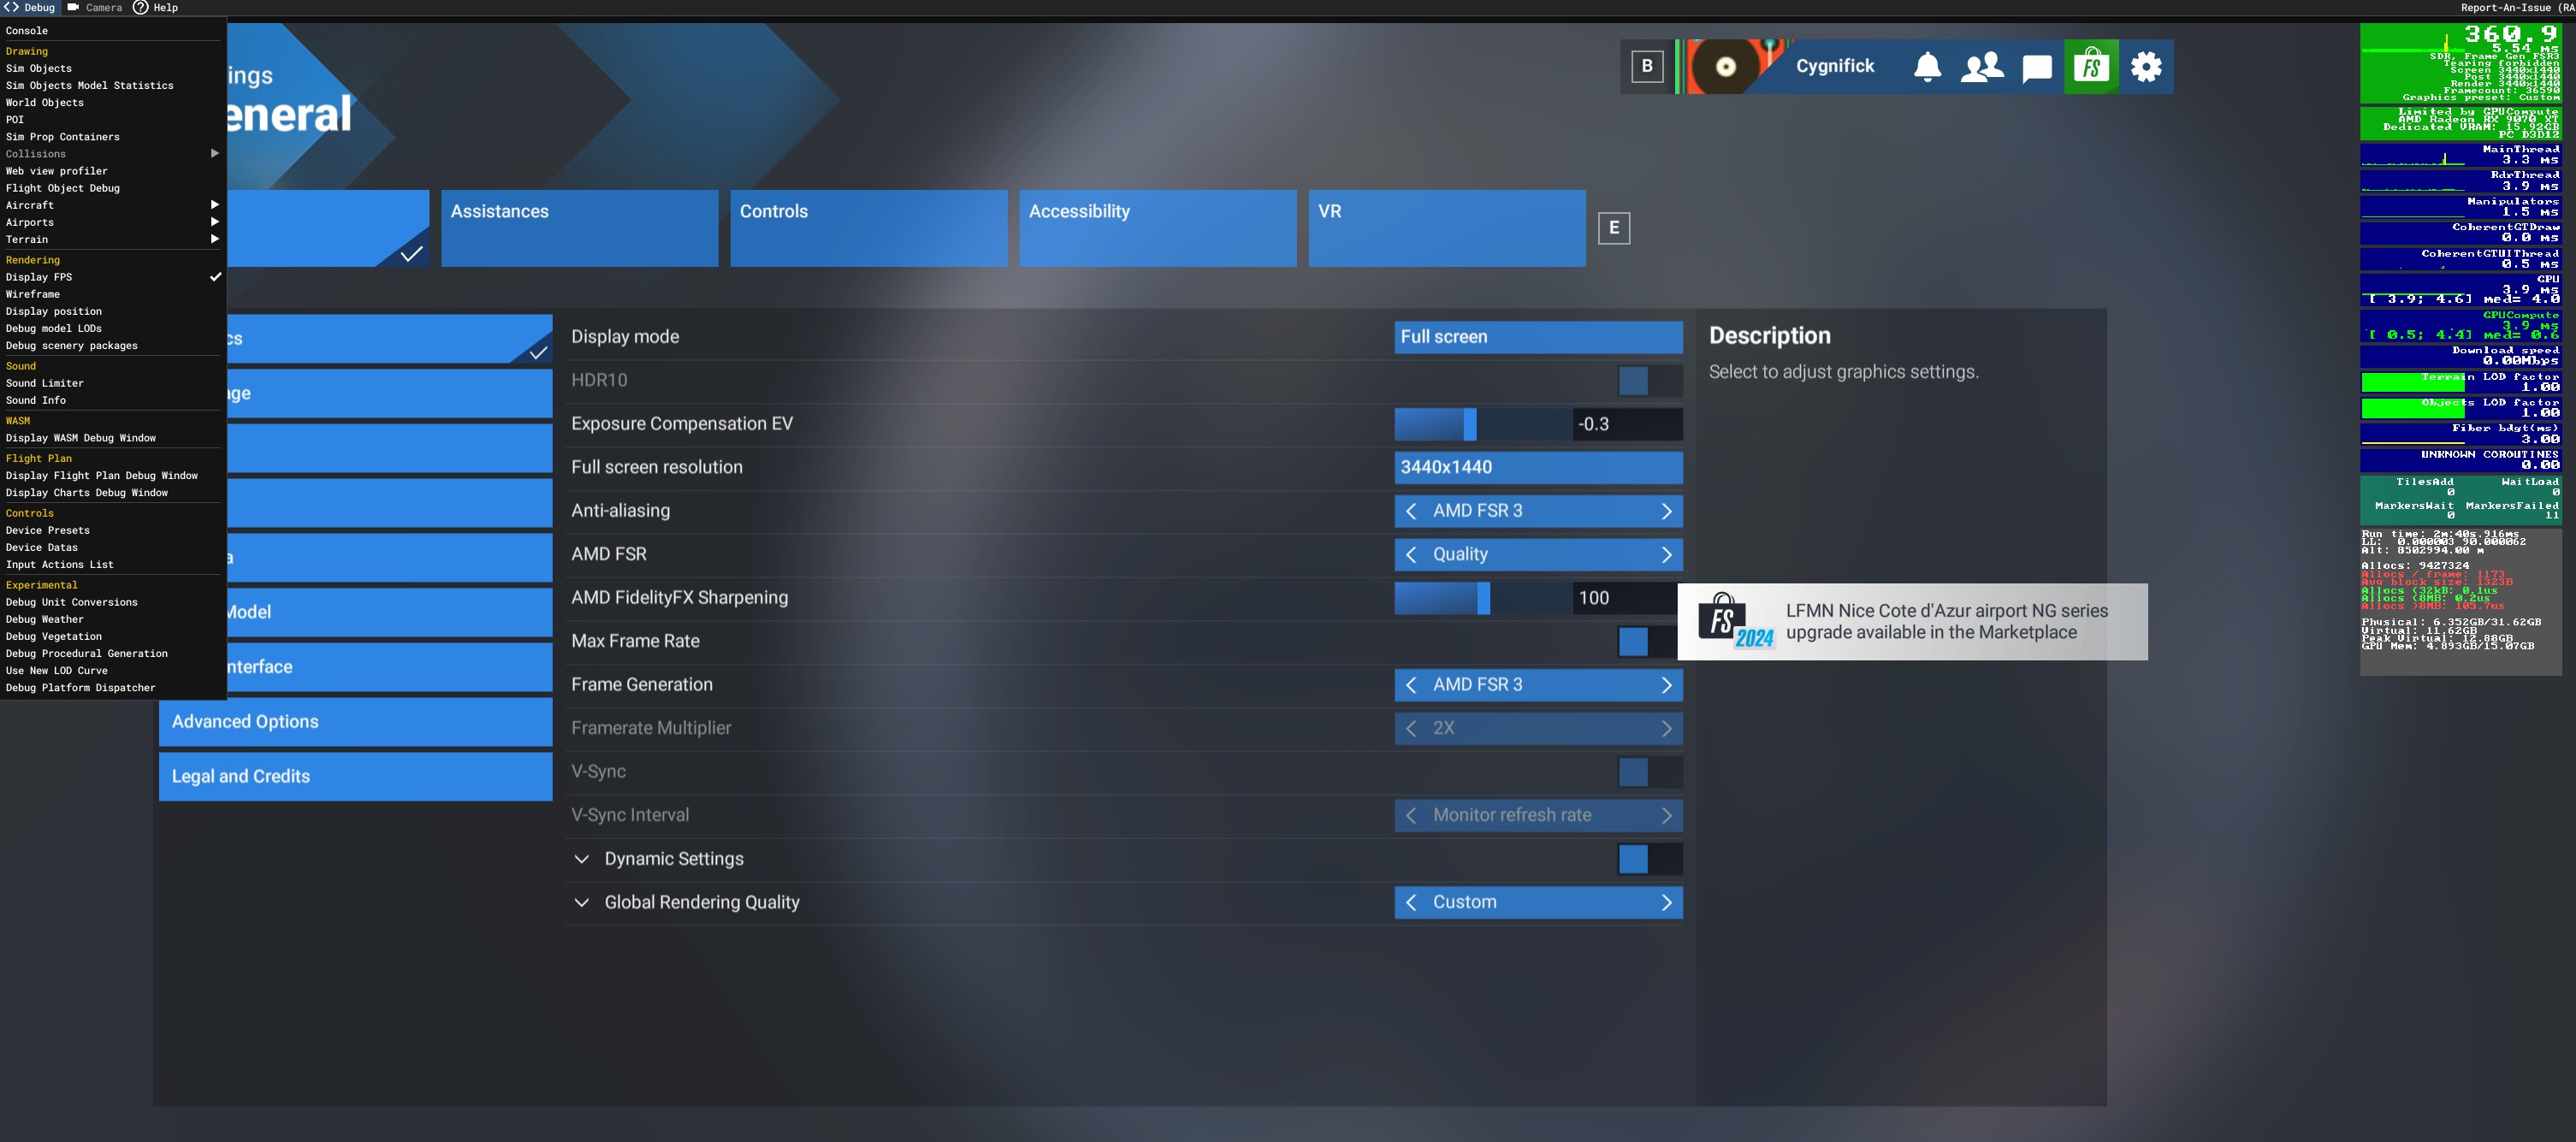2576x1142 pixels.
Task: Enable Display position in Debug menu
Action: pos(113,311)
